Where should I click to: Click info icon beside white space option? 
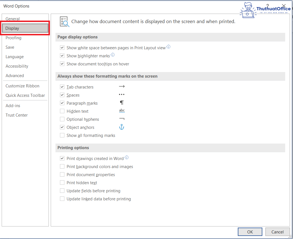click(168, 47)
